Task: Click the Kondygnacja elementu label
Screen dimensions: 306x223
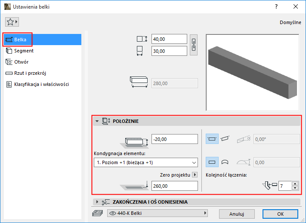Action: (120, 153)
